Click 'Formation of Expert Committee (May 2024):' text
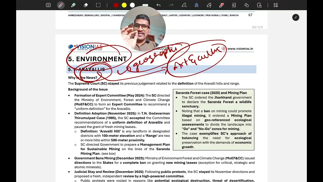The height and width of the screenshot is (182, 323). (x=110, y=96)
